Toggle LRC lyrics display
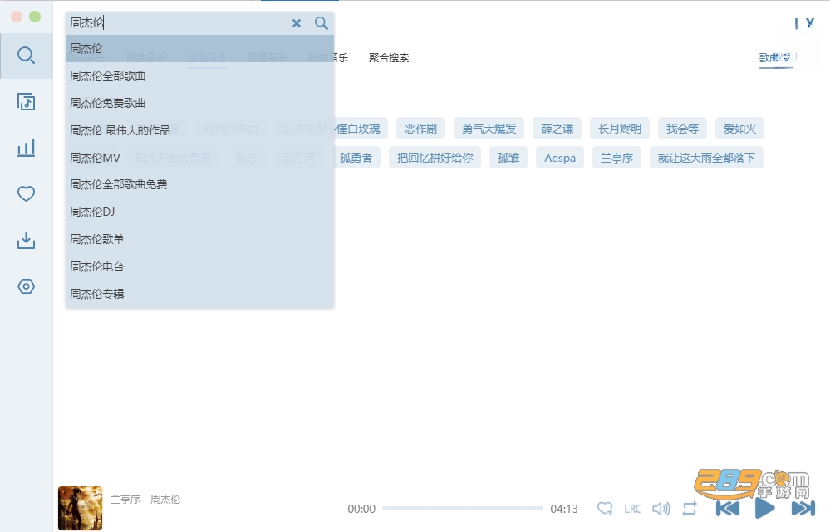 632,509
